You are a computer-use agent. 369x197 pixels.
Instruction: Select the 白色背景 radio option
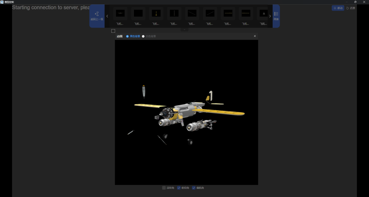click(x=143, y=36)
